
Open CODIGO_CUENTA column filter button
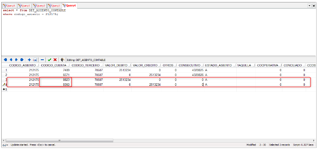pyautogui.click(x=68, y=65)
